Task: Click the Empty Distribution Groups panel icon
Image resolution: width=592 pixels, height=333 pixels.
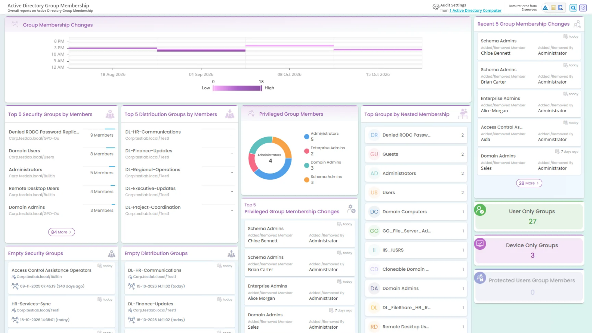Action: [x=231, y=254]
